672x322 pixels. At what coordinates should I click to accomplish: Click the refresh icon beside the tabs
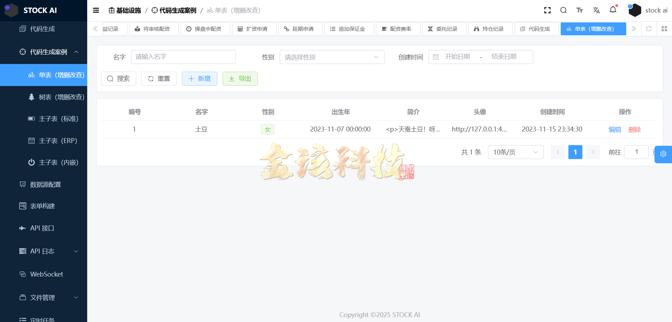point(649,29)
